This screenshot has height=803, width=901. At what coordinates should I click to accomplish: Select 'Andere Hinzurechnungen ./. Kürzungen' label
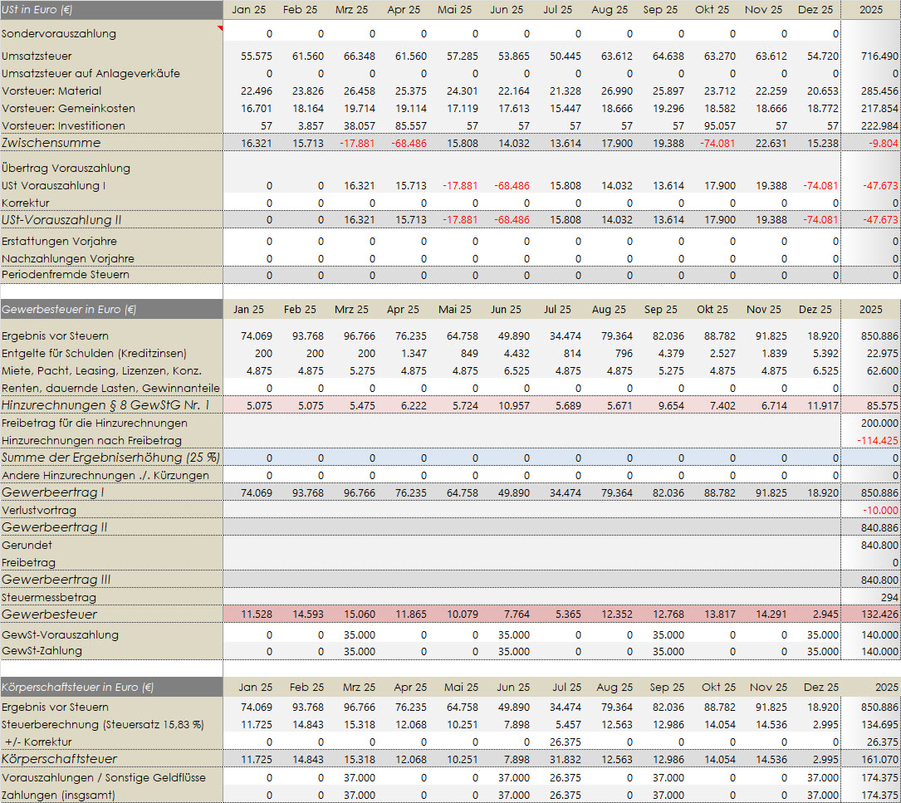click(105, 475)
